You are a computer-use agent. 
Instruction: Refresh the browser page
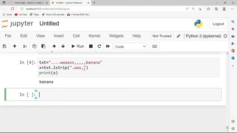coord(12,9)
